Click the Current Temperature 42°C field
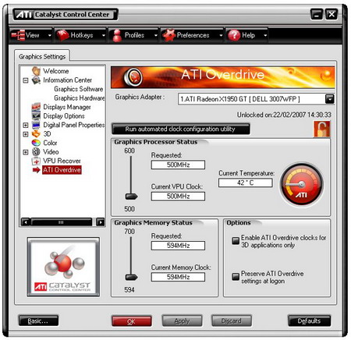The height and width of the screenshot is (340, 351). pos(246,182)
